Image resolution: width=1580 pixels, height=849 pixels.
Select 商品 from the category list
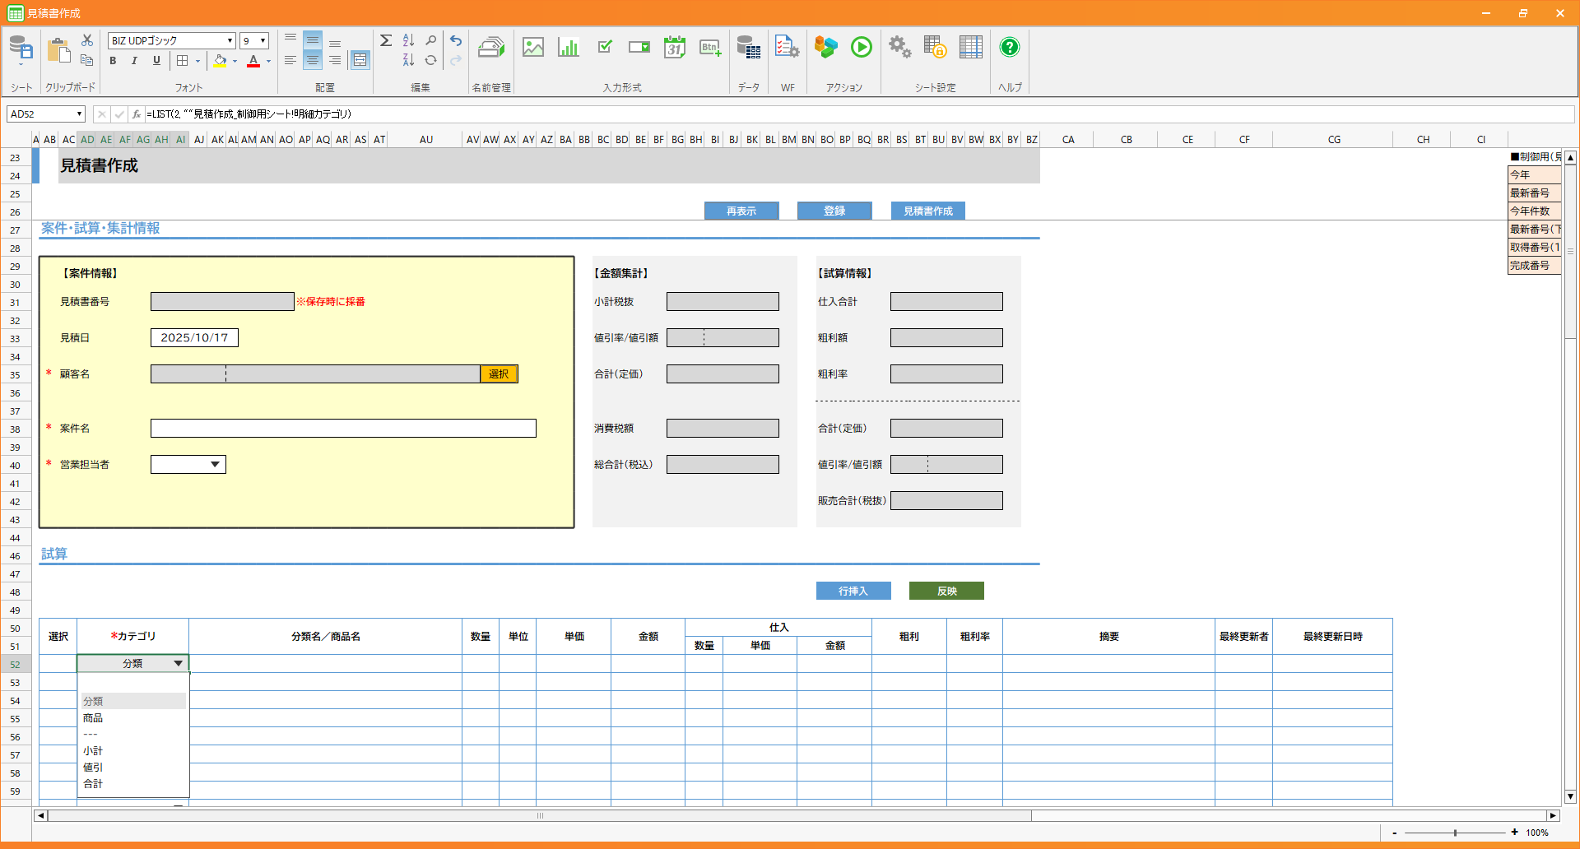(93, 718)
